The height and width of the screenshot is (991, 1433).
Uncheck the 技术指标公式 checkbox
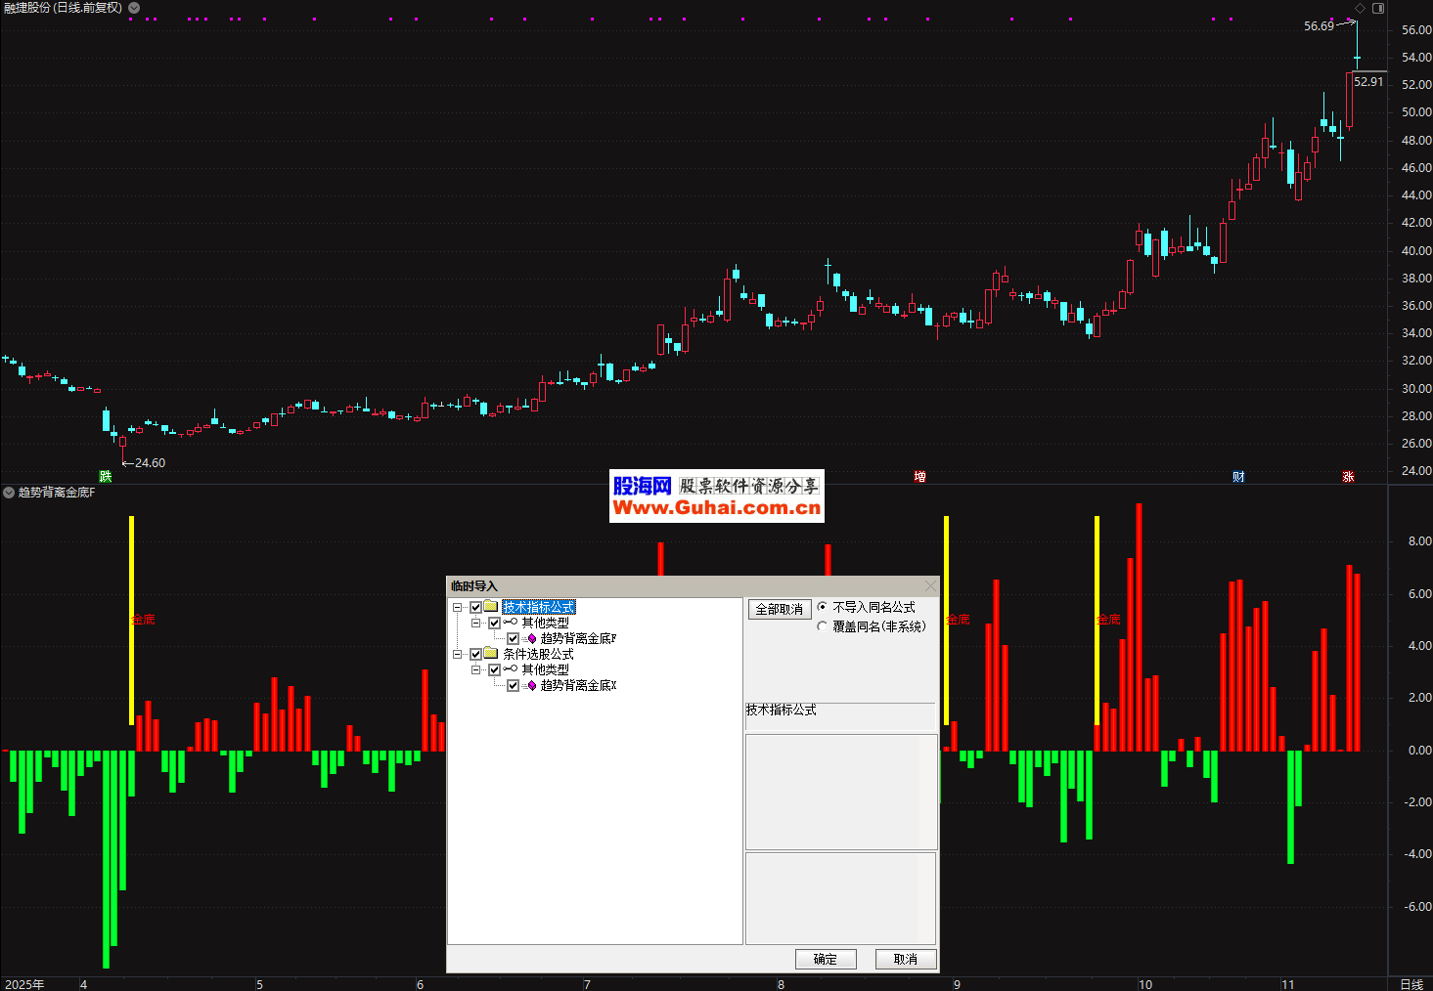point(475,607)
